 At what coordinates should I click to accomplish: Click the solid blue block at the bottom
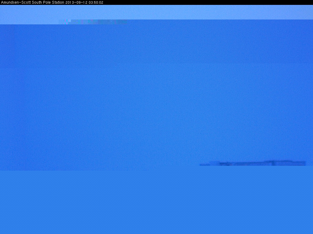(x=156, y=202)
